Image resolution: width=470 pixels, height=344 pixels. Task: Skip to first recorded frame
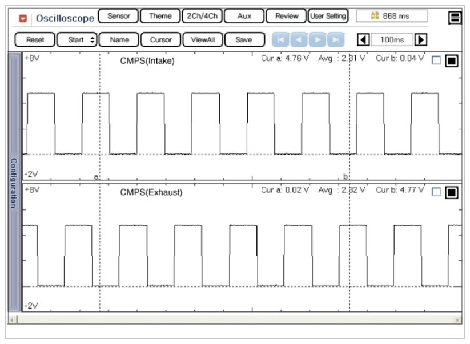[281, 40]
